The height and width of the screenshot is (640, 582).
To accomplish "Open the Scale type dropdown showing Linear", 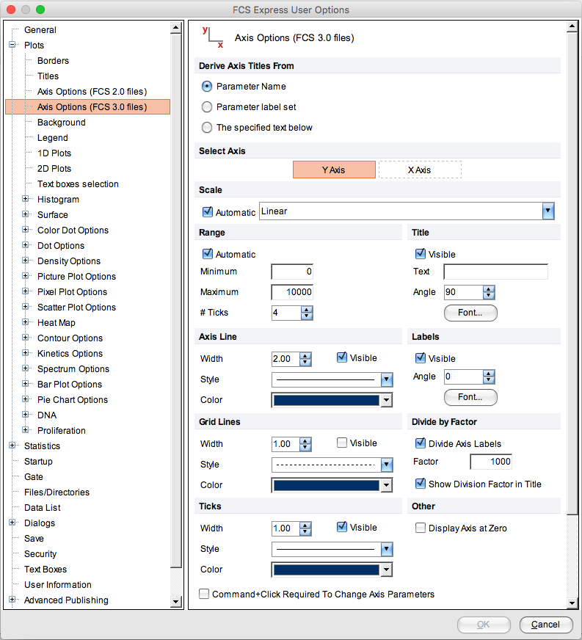I will click(548, 211).
